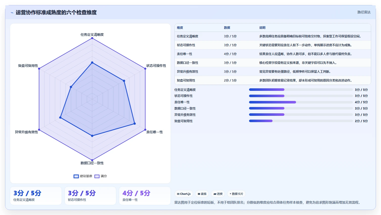
Task: Click the baseline point on 复盘可复用性 axis
Action: (71, 87)
